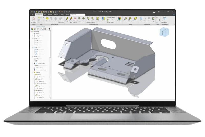Insert a reference Plane

coord(141,19)
